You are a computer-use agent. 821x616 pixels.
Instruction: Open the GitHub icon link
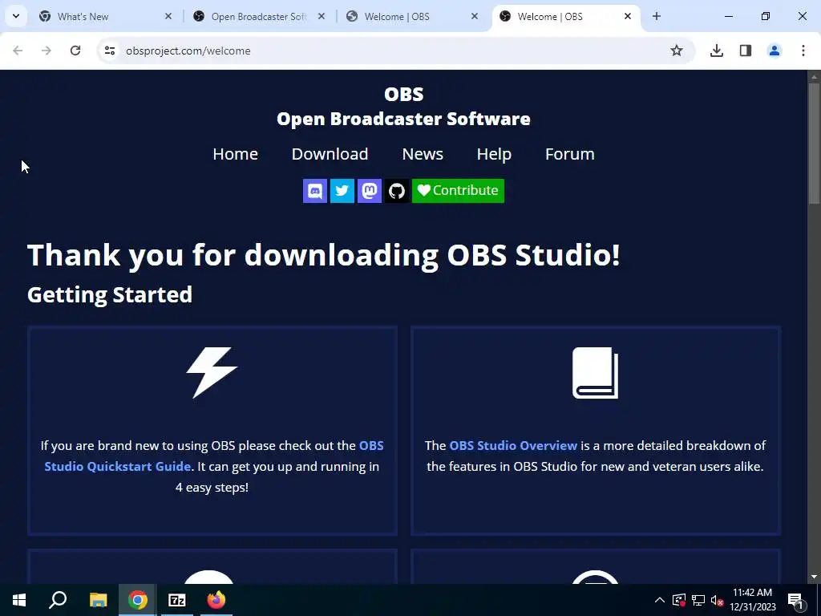396,191
